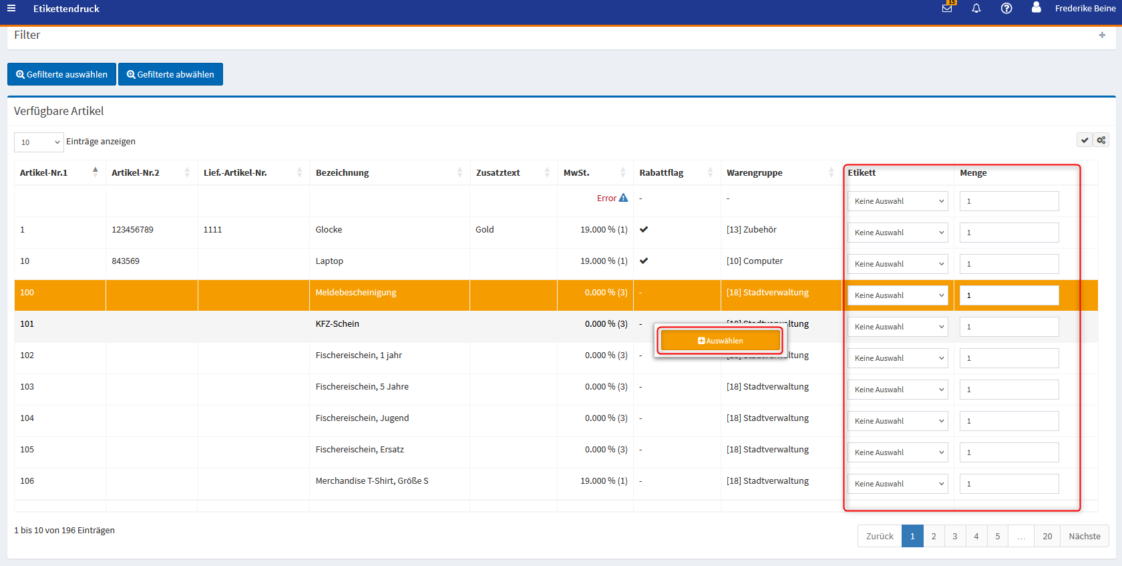Open the notifications bell

pyautogui.click(x=976, y=9)
